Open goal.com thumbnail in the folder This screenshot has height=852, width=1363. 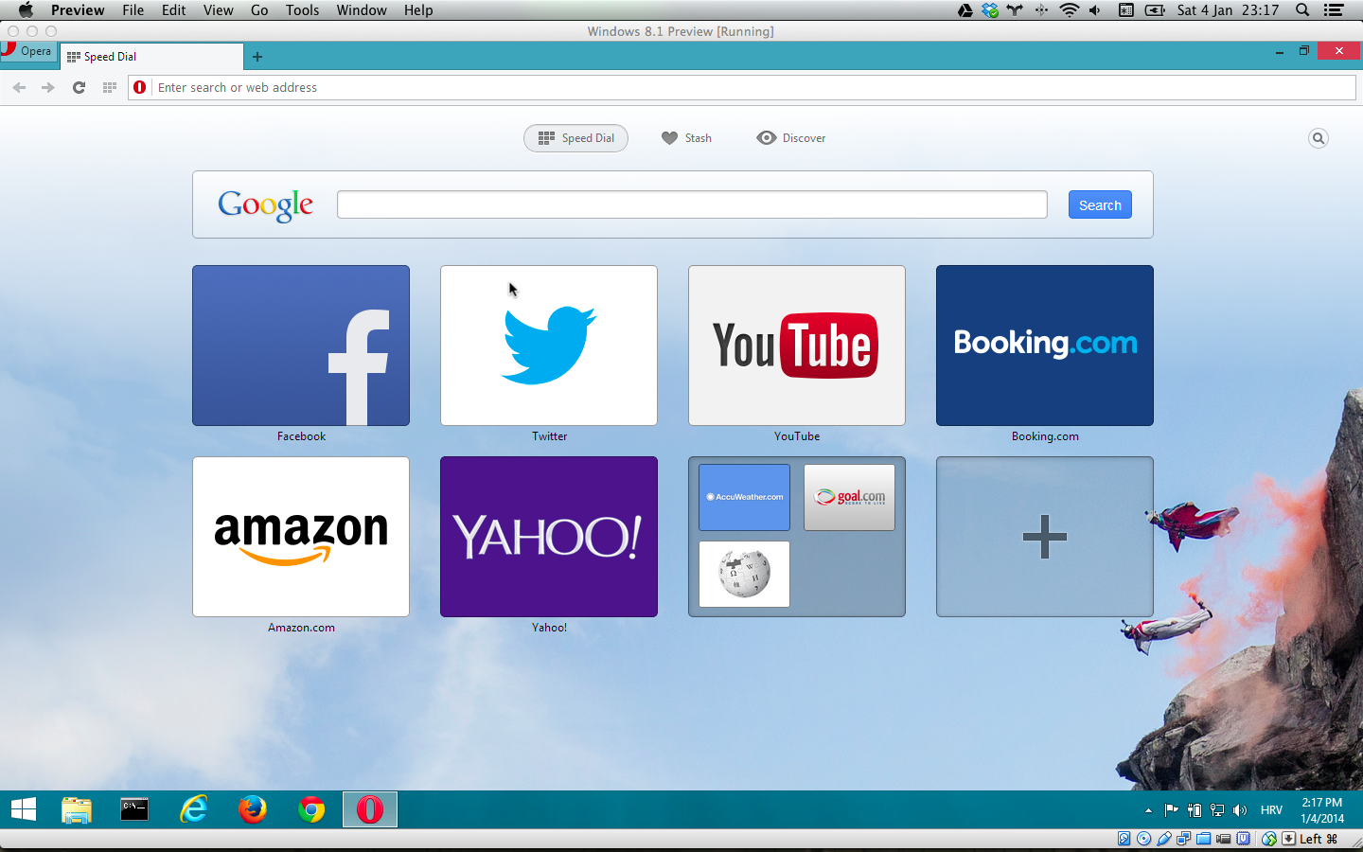click(x=849, y=497)
